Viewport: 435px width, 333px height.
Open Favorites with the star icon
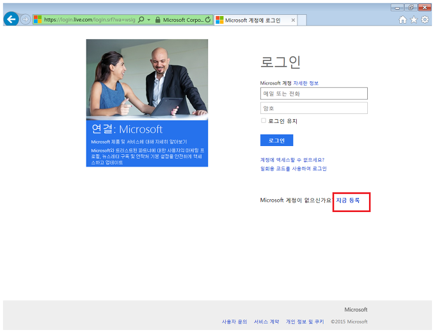tap(414, 19)
